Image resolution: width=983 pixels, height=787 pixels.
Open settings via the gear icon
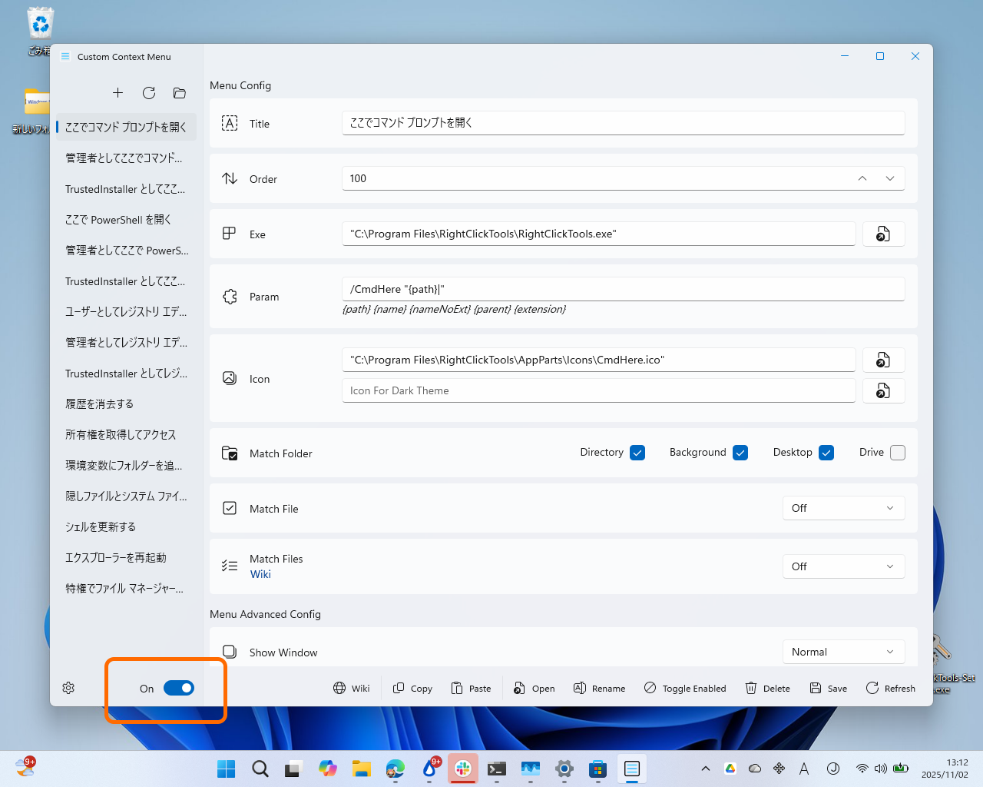(68, 688)
